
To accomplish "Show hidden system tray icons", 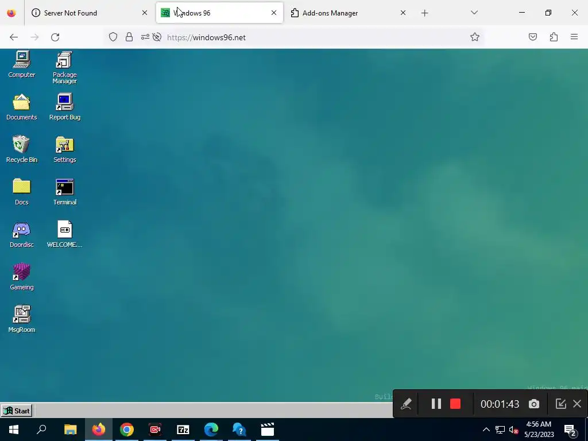I will tap(486, 430).
